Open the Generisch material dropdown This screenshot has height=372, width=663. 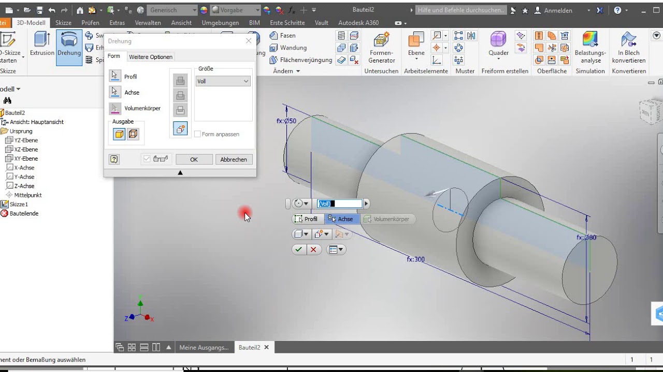(x=172, y=10)
